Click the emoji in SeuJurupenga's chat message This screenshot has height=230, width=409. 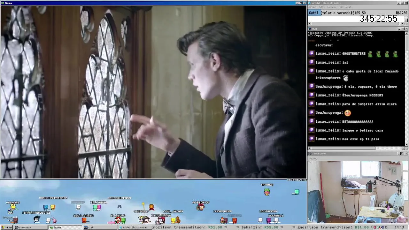[x=348, y=112]
